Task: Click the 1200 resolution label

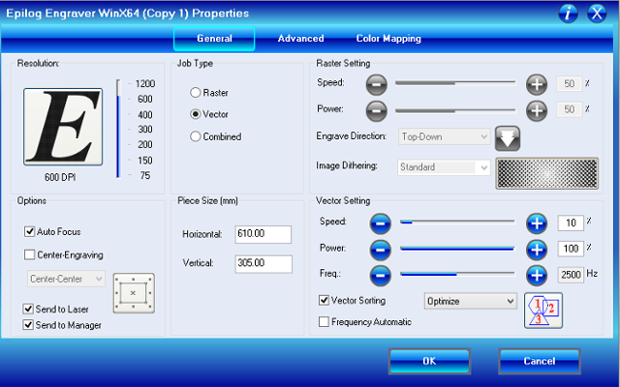Action: [145, 84]
